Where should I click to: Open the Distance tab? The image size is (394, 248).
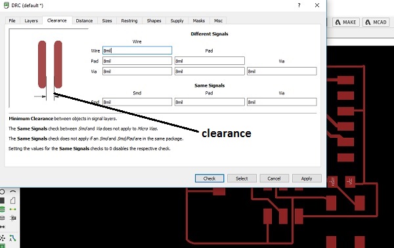tap(85, 20)
